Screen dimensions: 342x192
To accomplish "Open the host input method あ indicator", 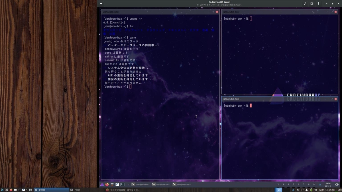I will click(293, 190).
